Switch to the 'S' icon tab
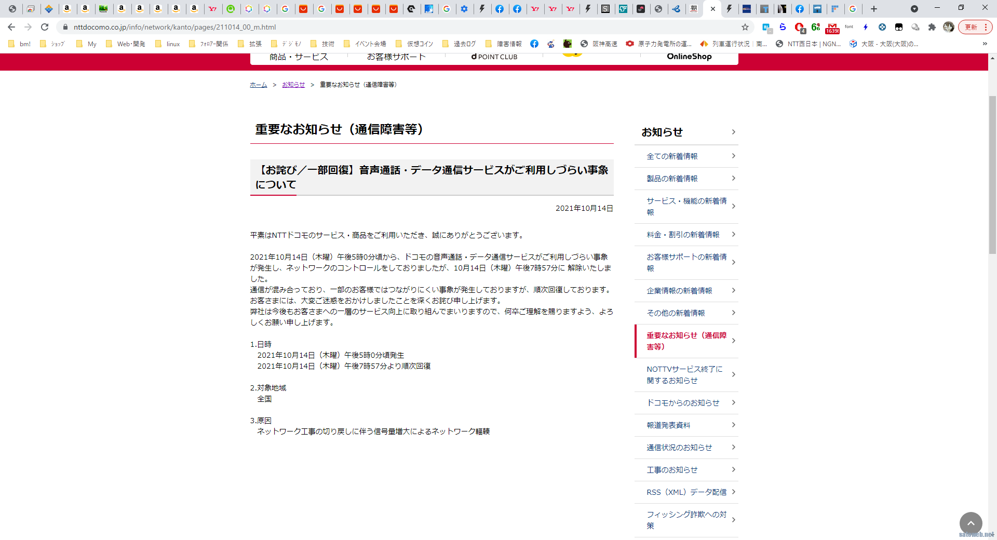 point(605,9)
